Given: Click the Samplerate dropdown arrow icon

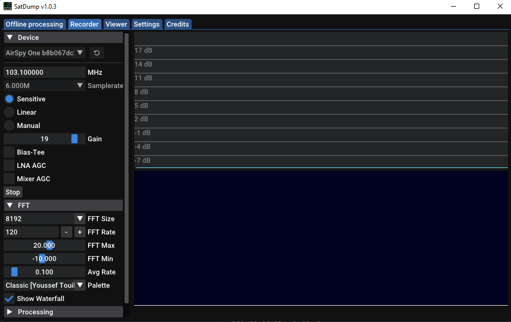Looking at the screenshot, I should (x=80, y=85).
